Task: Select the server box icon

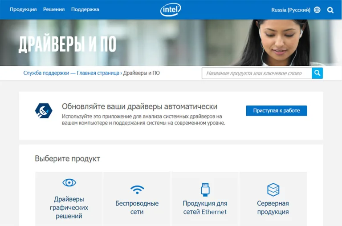Action: pyautogui.click(x=273, y=190)
